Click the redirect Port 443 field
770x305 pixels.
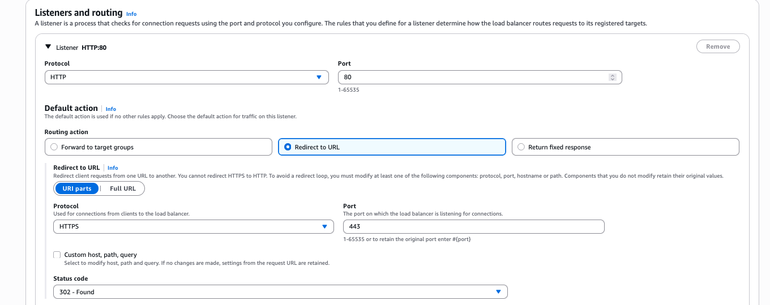click(x=474, y=226)
